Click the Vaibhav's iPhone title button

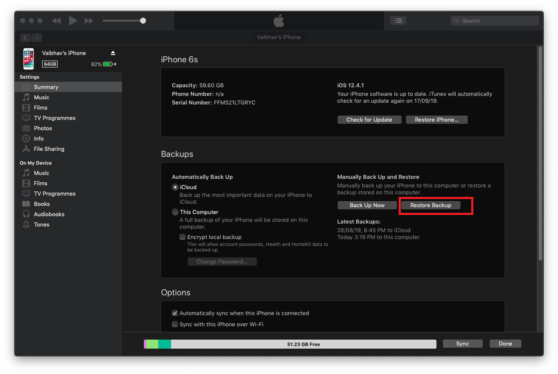279,37
